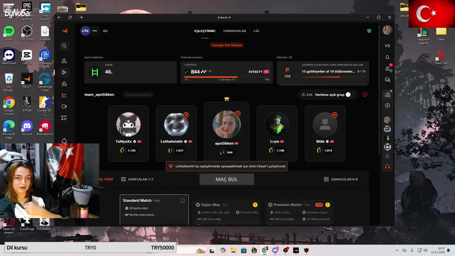Open the ladder icon in Kasım card

[95, 72]
